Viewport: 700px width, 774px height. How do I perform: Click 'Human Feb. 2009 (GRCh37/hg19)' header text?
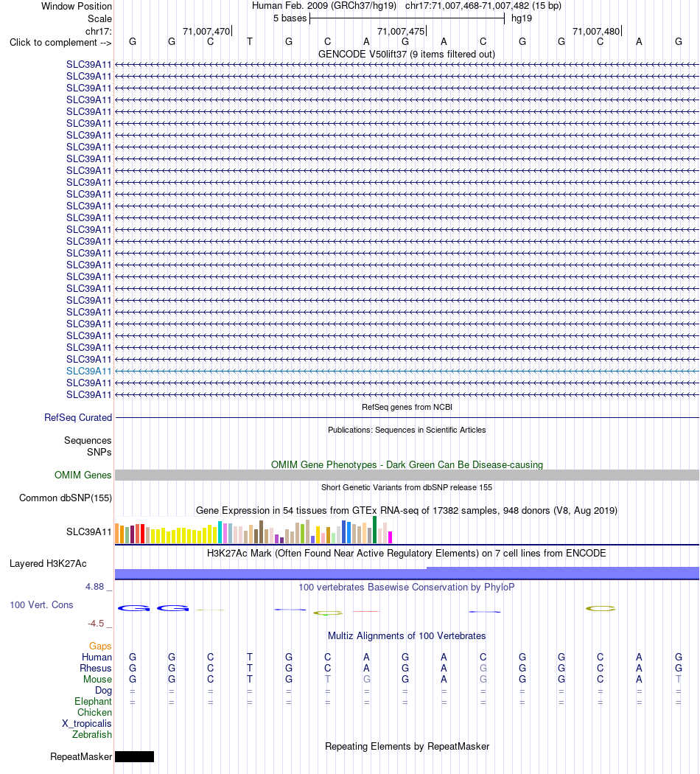[x=324, y=6]
